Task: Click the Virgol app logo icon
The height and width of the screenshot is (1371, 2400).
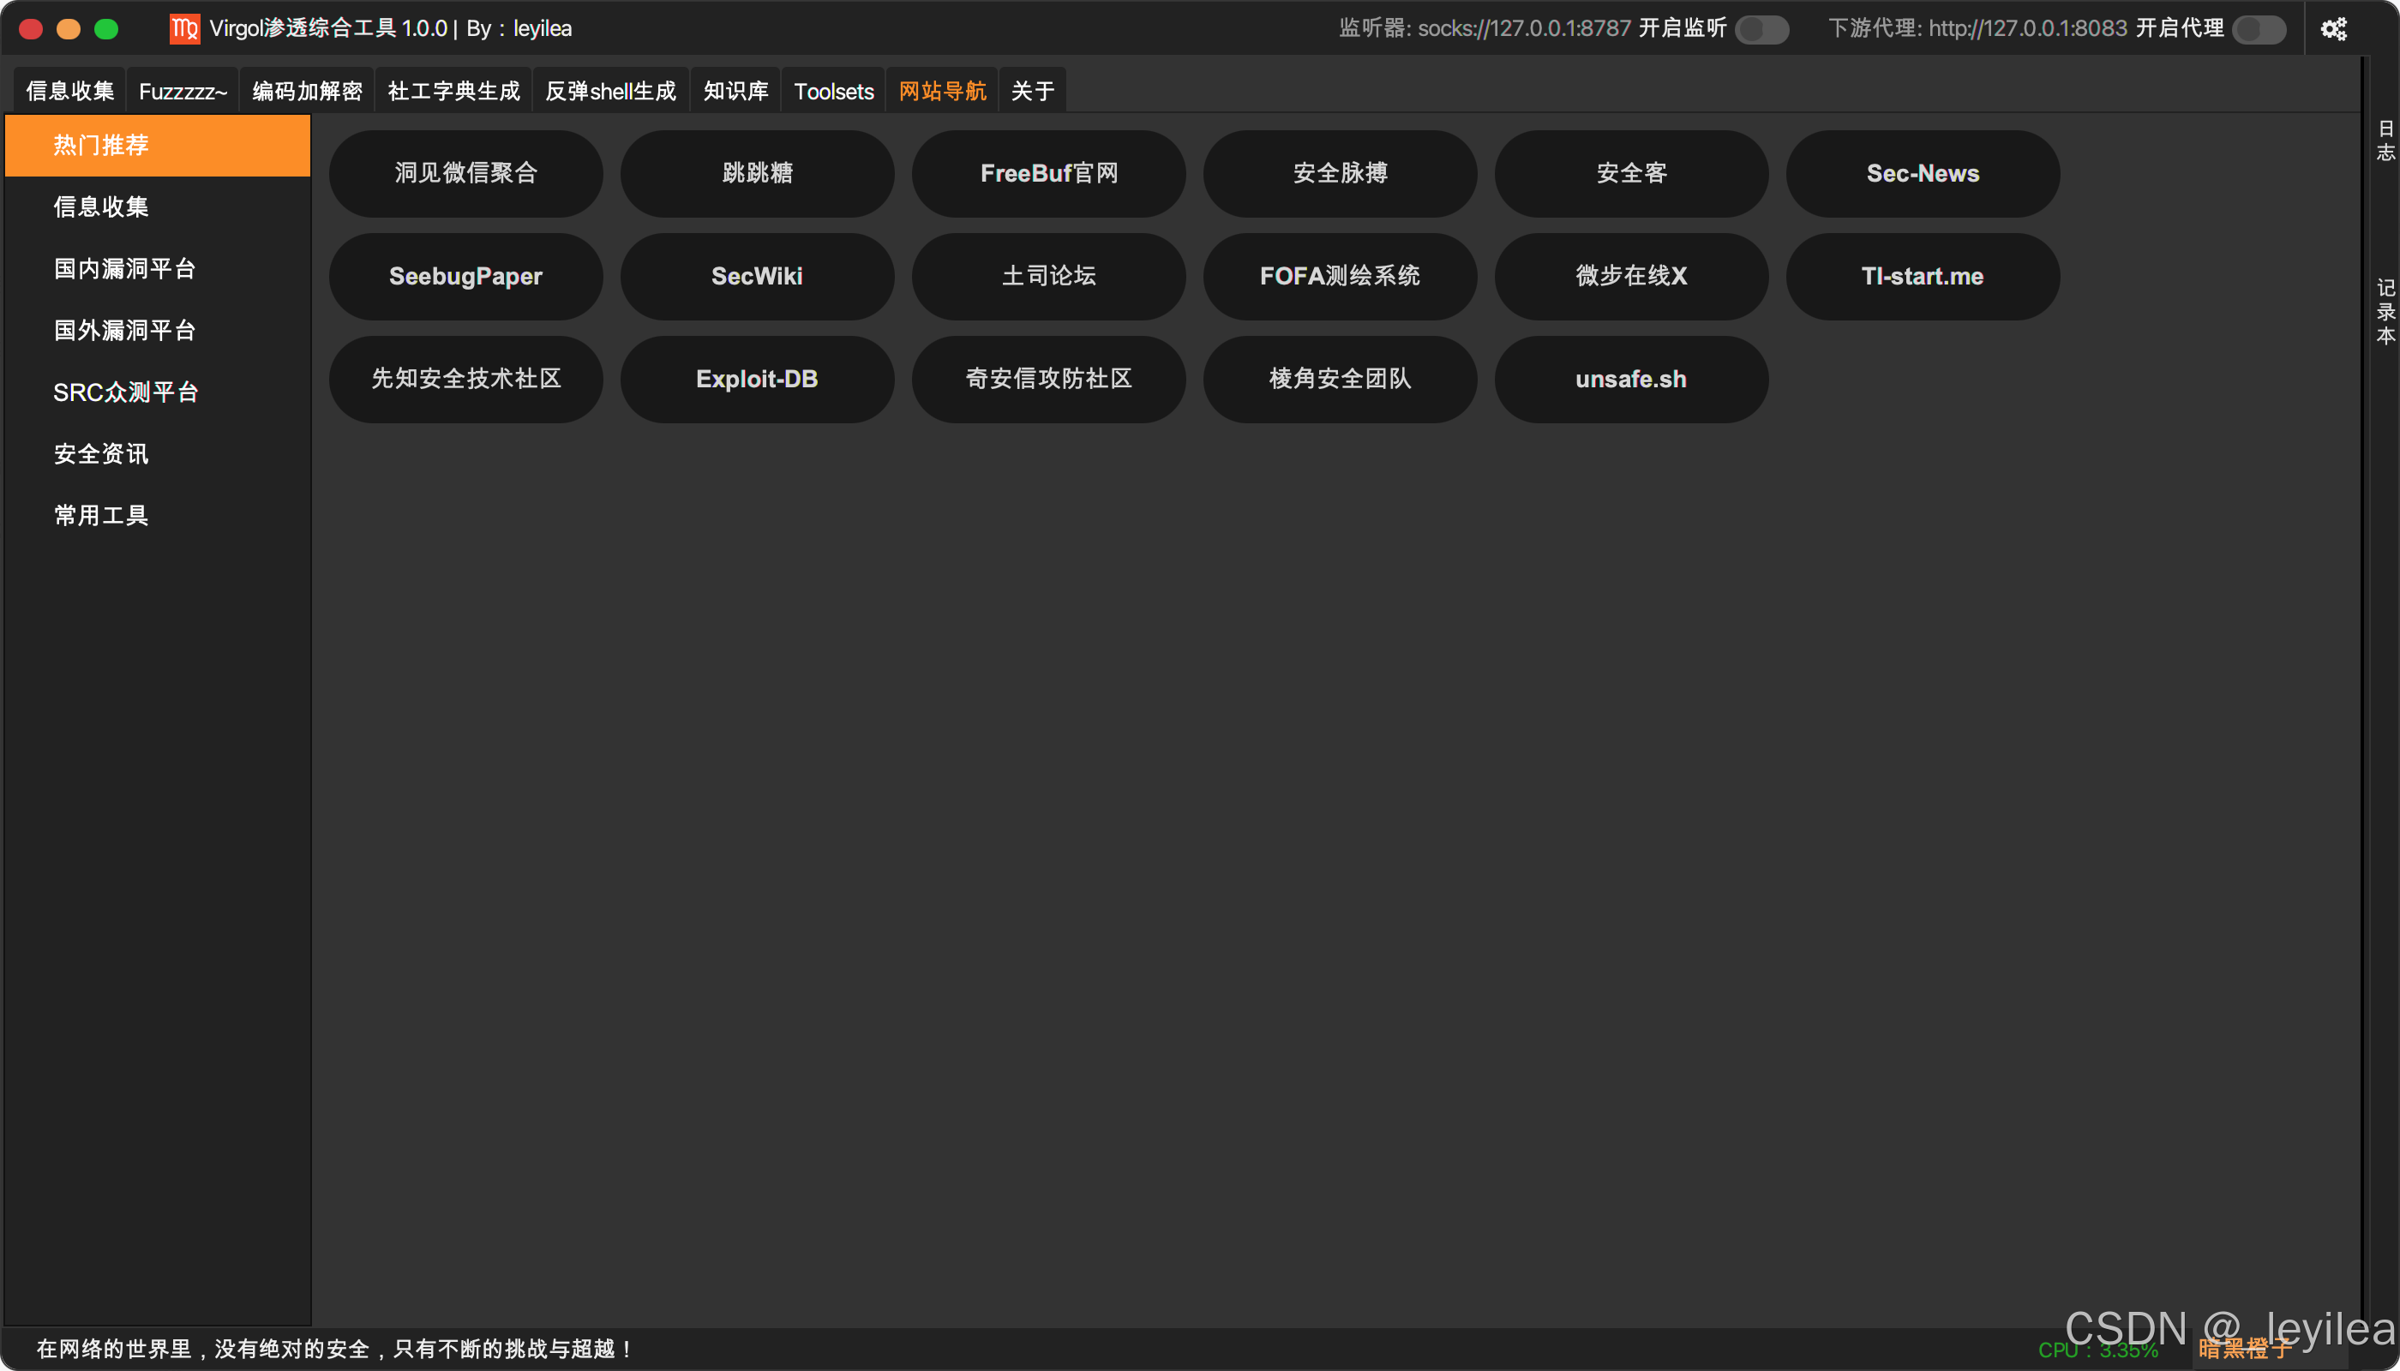Action: (x=184, y=29)
